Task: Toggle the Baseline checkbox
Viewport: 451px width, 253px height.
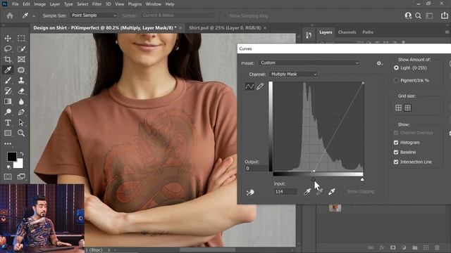Action: tap(396, 152)
